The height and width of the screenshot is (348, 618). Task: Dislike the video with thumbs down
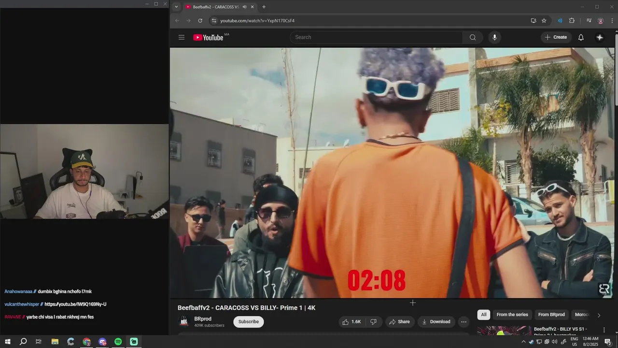pyautogui.click(x=373, y=322)
